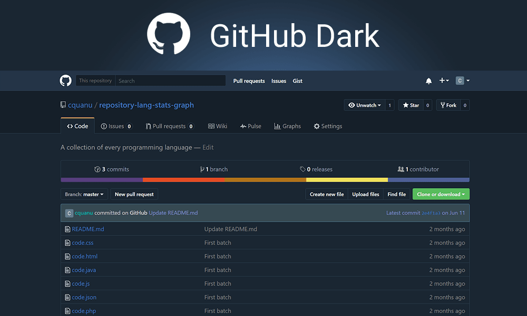Click the GitHub octocat logo in the navbar
Screen dimensions: 527x316
(65, 81)
